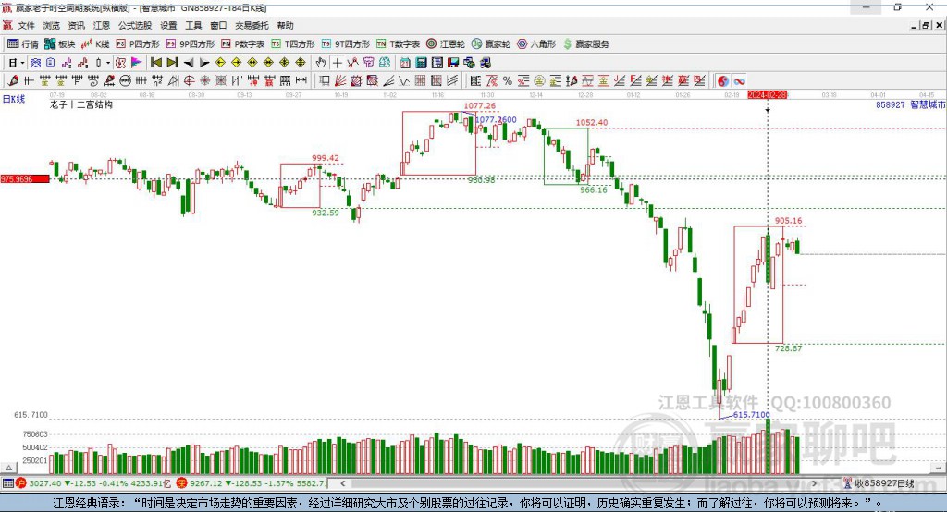Click the calendar date icon
The height and width of the screenshot is (512, 947).
point(405,63)
